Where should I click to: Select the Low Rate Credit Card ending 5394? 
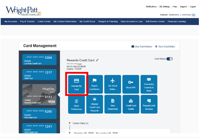(x=39, y=60)
